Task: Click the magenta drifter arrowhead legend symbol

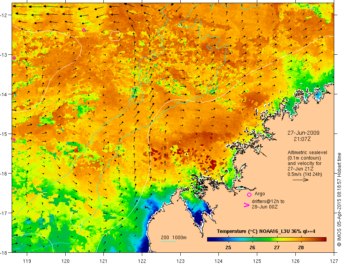Action: click(x=246, y=205)
